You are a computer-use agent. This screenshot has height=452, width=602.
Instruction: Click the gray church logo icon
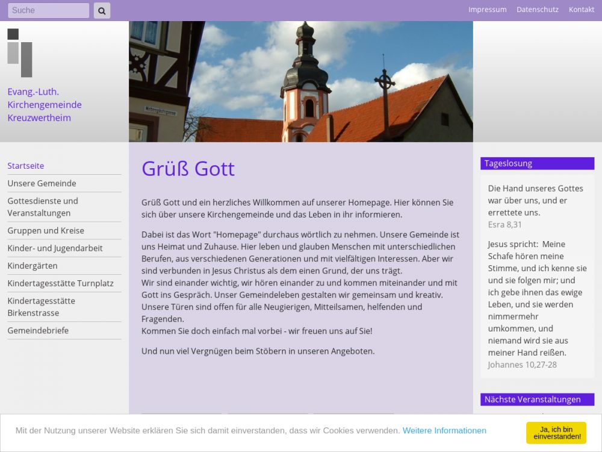coord(20,53)
